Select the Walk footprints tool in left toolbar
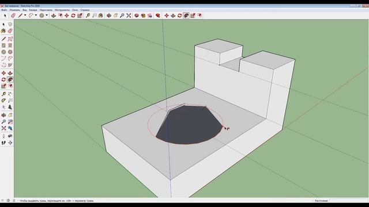The image size is (369, 207). point(3,143)
